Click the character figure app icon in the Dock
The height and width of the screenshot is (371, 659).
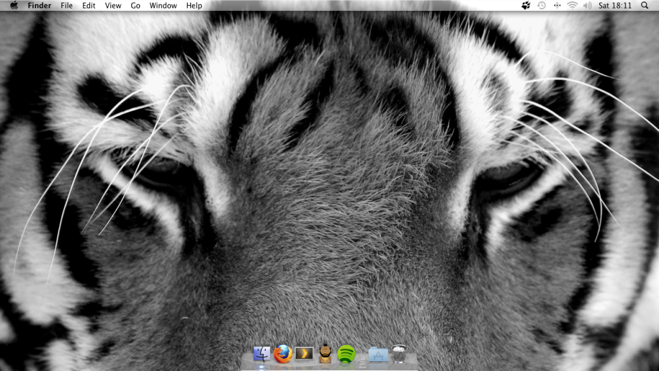pos(325,353)
